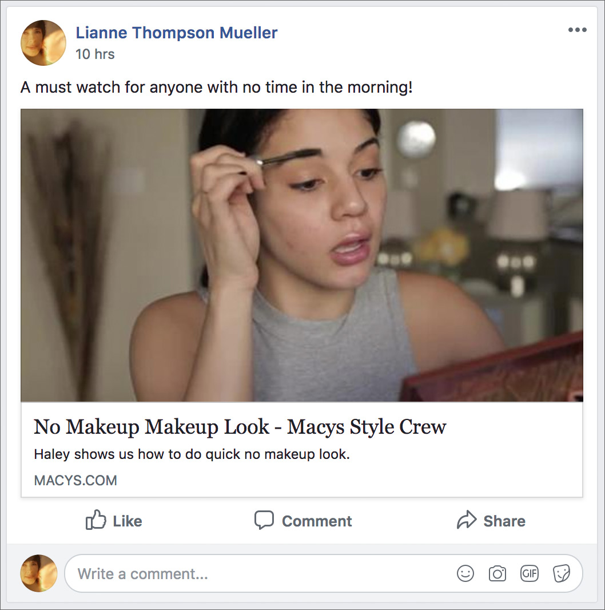Click the speech bubble Comment icon
Screen dimensions: 605x610
coord(264,521)
